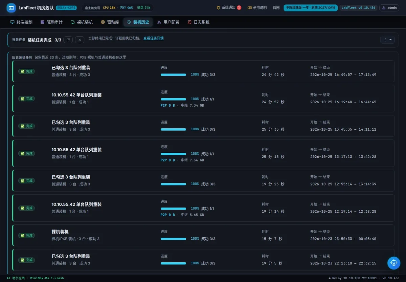Switch to the 裸机装机 tab
The width and height of the screenshot is (406, 282).
click(82, 22)
